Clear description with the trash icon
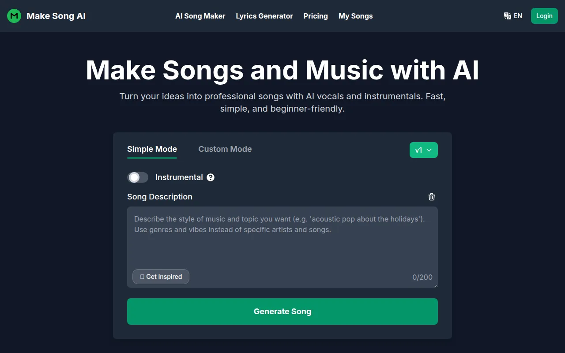The image size is (565, 353). click(432, 197)
